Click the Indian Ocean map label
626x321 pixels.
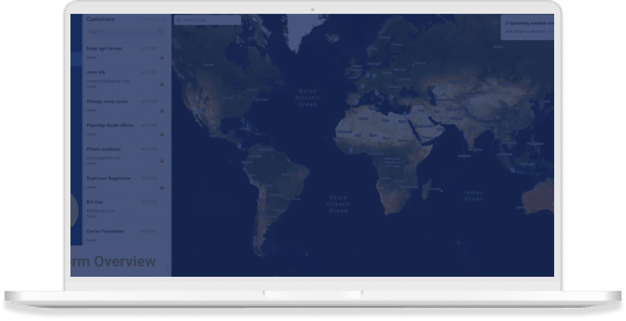click(x=474, y=195)
